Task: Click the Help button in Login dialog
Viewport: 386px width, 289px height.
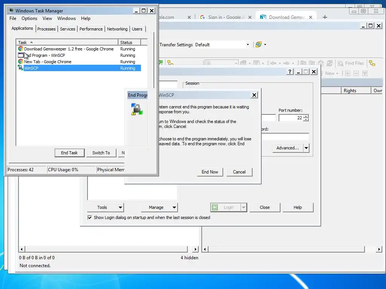Action: 298,207
